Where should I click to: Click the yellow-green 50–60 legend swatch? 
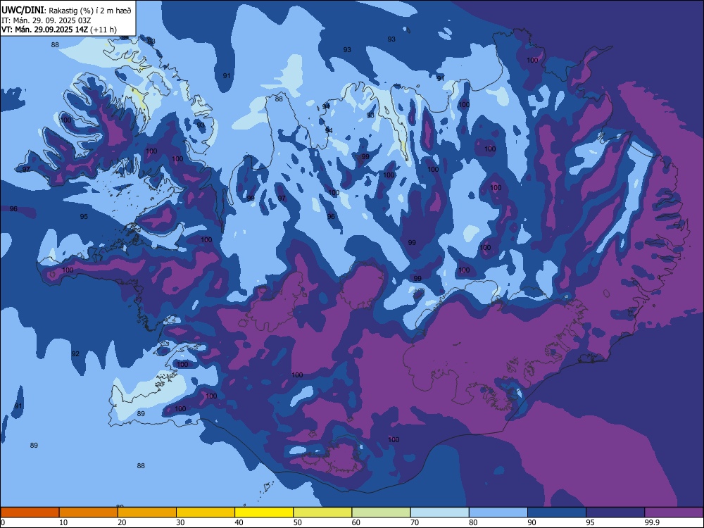pos(323,513)
